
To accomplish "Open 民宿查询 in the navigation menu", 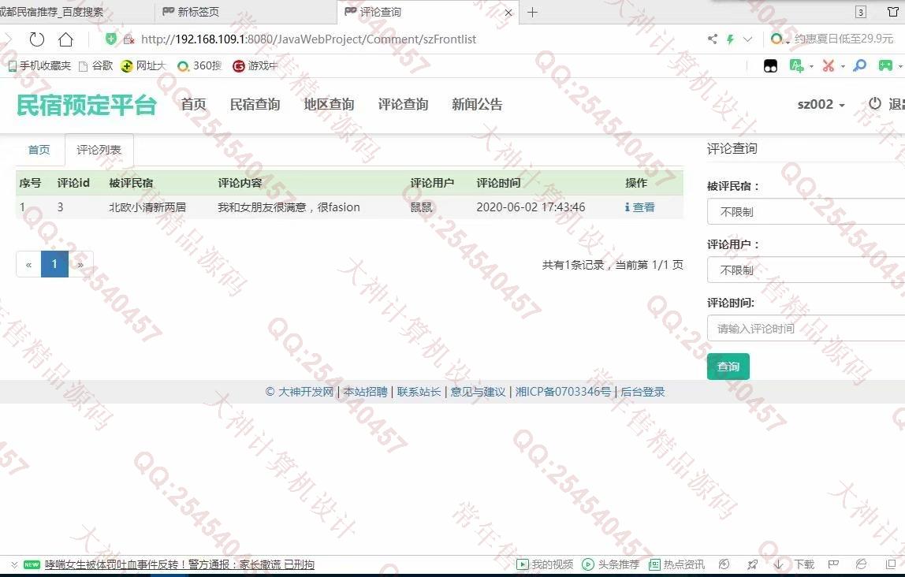I will [255, 105].
